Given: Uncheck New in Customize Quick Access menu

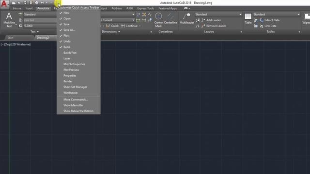Looking at the screenshot, I should point(78,13).
